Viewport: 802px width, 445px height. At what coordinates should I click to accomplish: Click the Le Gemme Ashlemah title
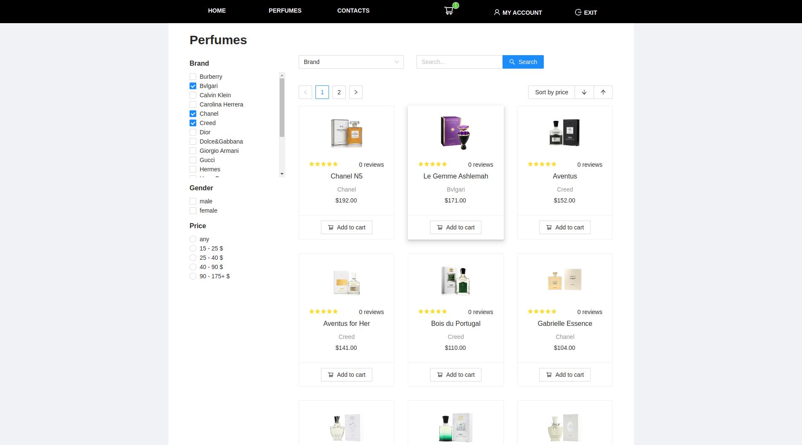click(456, 176)
